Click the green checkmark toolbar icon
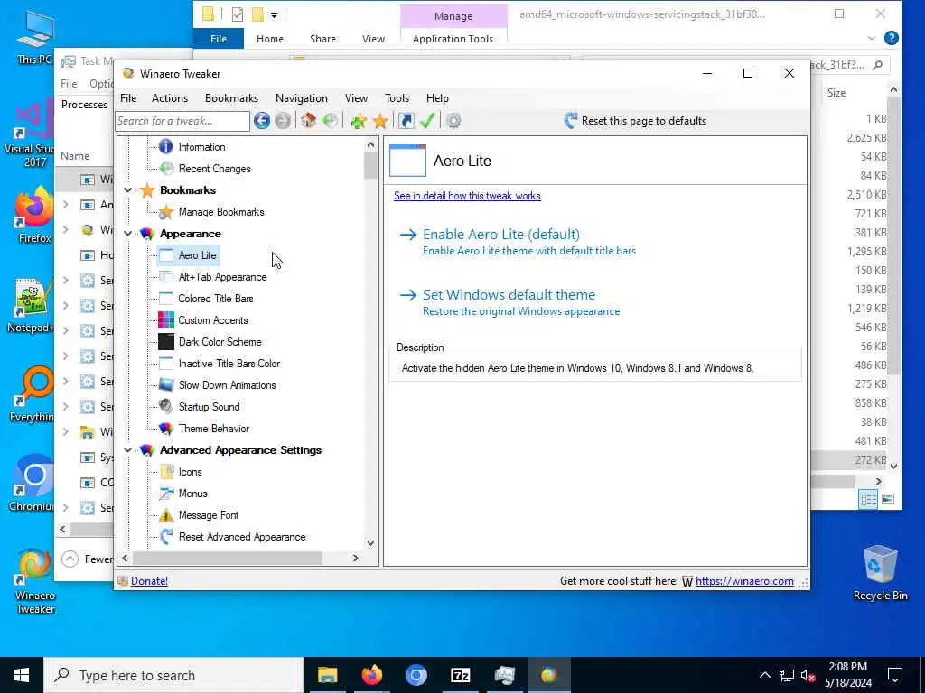Screen dimensions: 925x693 (x=427, y=121)
